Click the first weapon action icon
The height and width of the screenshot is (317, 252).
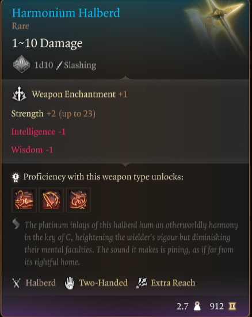pos(24,200)
